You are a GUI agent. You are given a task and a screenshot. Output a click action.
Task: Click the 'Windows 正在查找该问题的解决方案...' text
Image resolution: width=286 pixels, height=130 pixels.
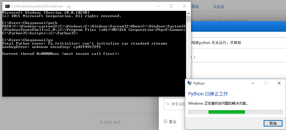pyautogui.click(x=218, y=103)
